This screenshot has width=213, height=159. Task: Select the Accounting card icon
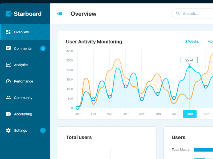pyautogui.click(x=8, y=114)
